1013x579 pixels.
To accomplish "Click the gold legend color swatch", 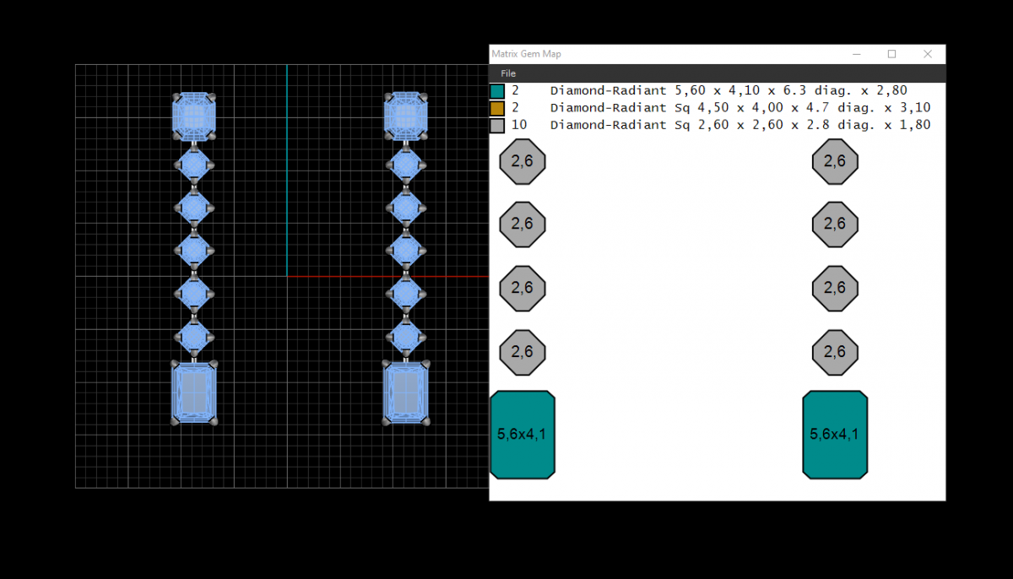I will tap(497, 108).
